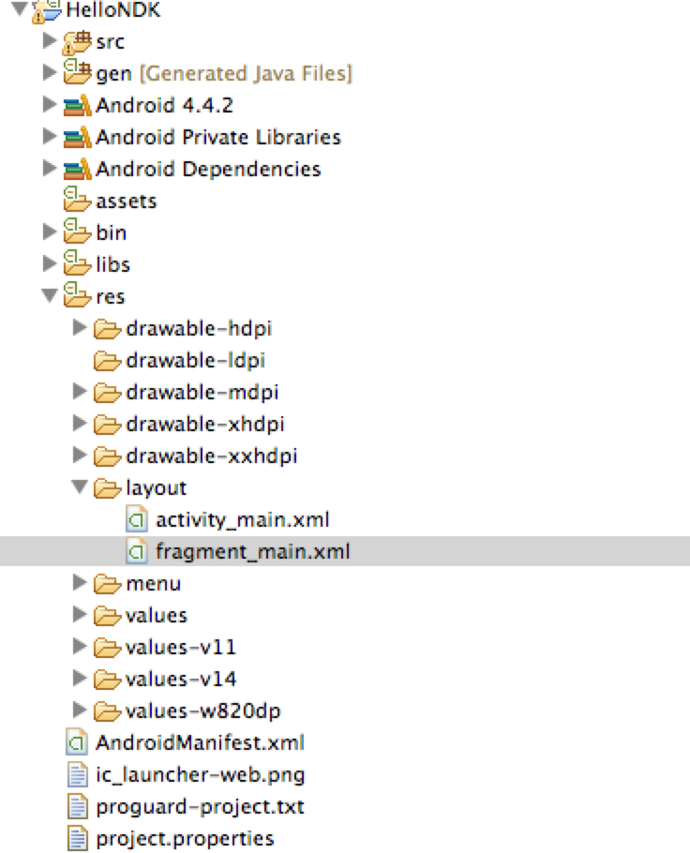The height and width of the screenshot is (853, 690).
Task: Click activity_main.xml file icon
Action: (x=137, y=519)
